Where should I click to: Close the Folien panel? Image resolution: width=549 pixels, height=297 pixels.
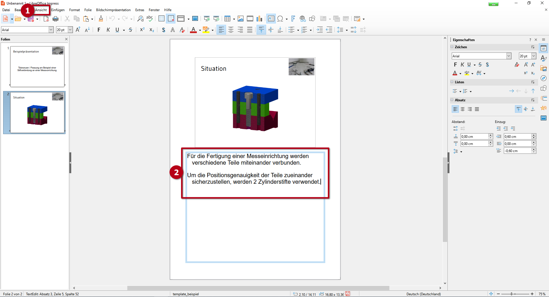click(x=66, y=39)
